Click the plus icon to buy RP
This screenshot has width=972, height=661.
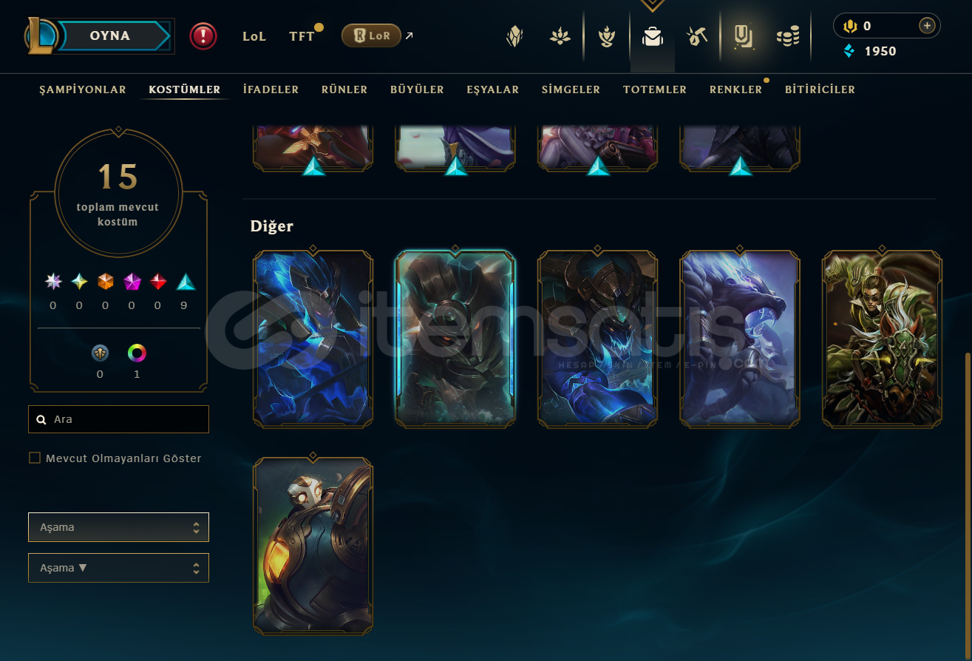click(x=927, y=26)
